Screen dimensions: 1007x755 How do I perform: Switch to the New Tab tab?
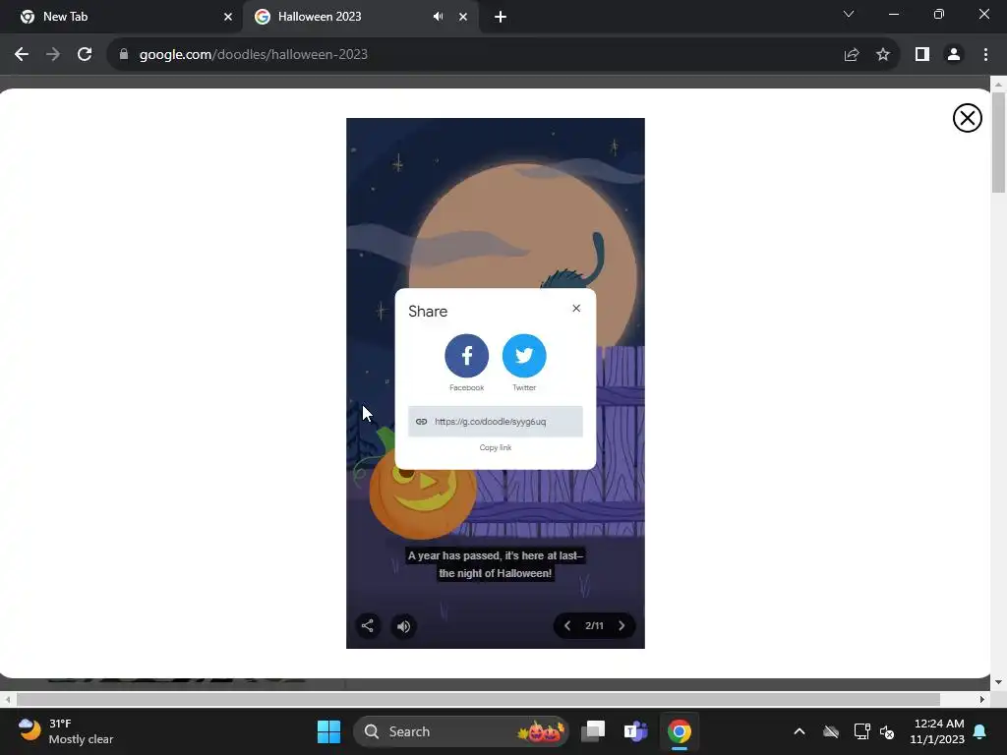(x=122, y=17)
